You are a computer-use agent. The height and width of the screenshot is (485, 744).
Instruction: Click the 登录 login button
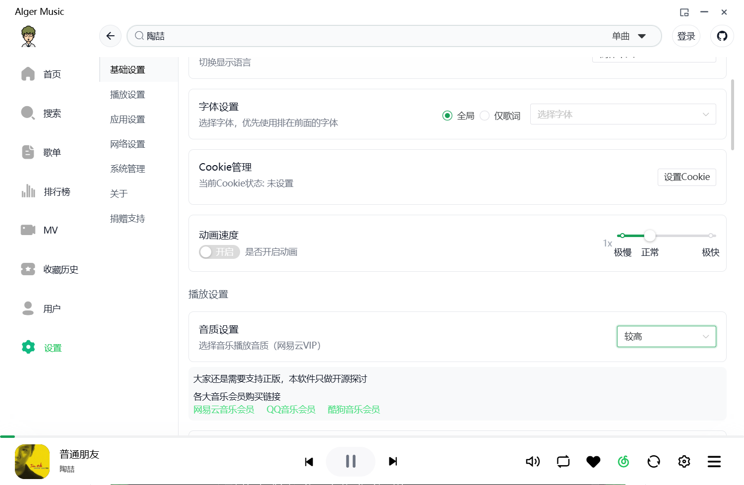(686, 36)
